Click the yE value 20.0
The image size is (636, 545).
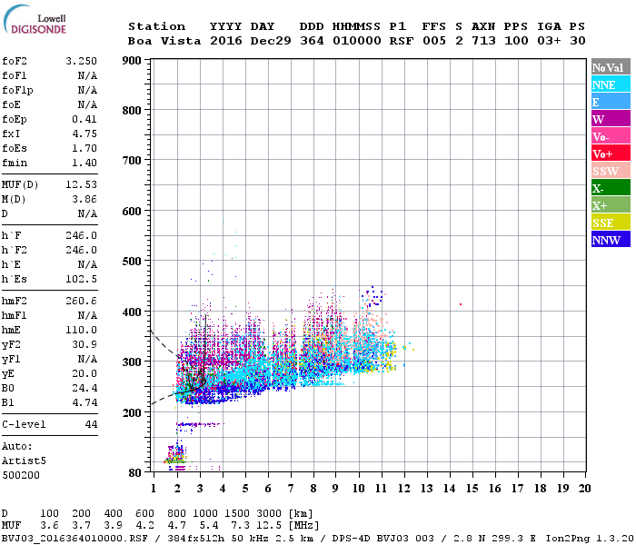click(x=84, y=374)
